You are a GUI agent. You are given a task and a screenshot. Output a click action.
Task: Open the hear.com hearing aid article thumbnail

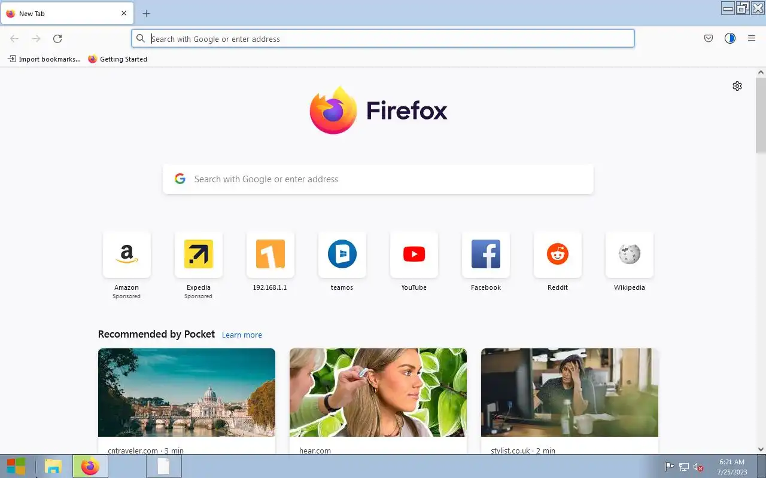[378, 393]
